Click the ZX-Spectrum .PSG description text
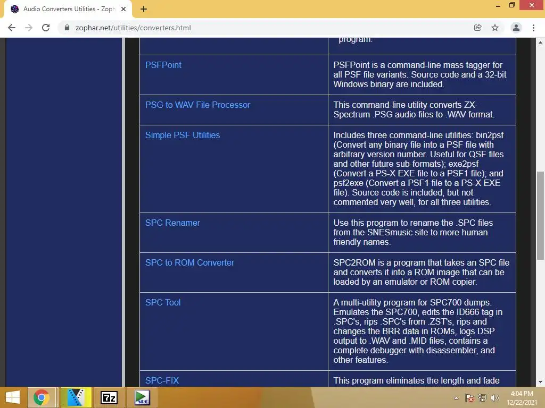Screen dimensions: 545x408 tap(414, 109)
